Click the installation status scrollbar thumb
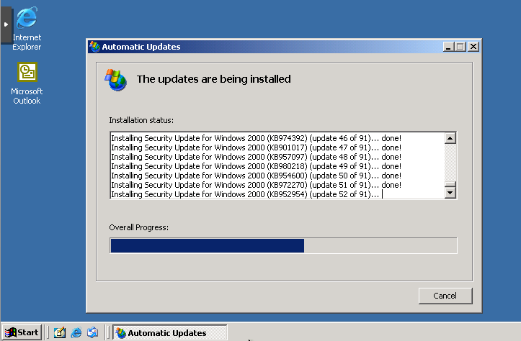Screen dimensions: 521x341 click(x=450, y=184)
